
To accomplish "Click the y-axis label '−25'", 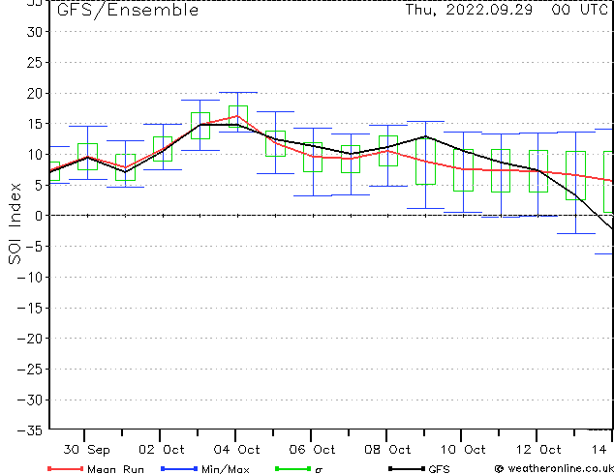I will pyautogui.click(x=30, y=369).
